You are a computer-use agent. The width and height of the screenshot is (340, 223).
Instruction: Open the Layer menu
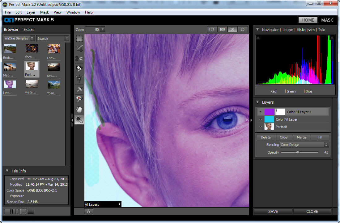31,12
